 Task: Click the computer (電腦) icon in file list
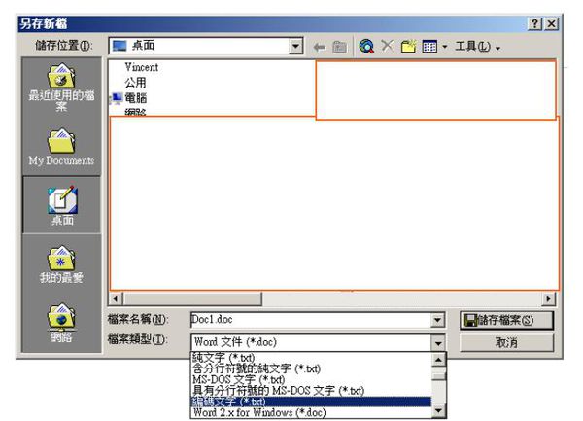point(118,98)
